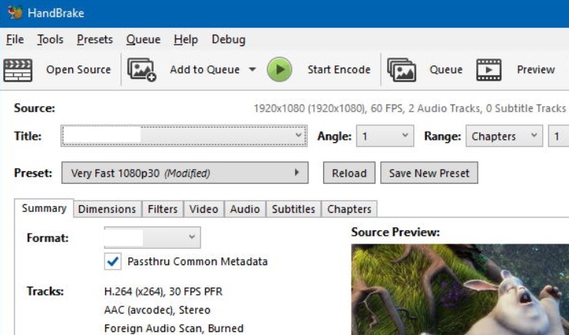
Task: Click the source info text 1920x1080, 60 FPS
Action: coord(410,108)
